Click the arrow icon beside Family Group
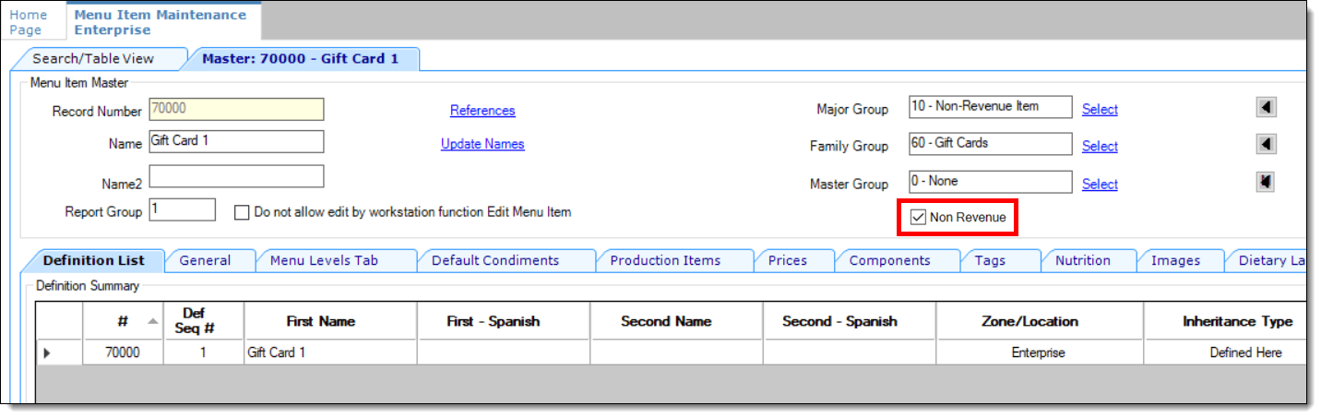Screen dimensions: 1321x418 pyautogui.click(x=1266, y=144)
